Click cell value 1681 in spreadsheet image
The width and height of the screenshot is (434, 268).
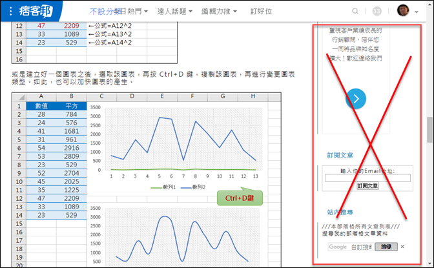tap(72, 131)
